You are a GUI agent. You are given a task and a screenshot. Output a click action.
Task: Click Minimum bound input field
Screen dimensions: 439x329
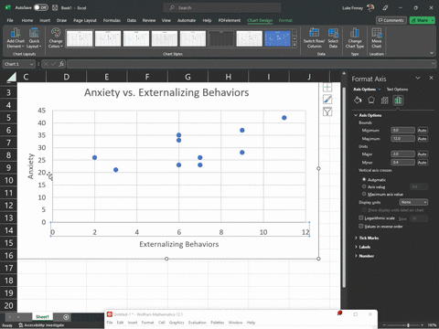coord(402,130)
